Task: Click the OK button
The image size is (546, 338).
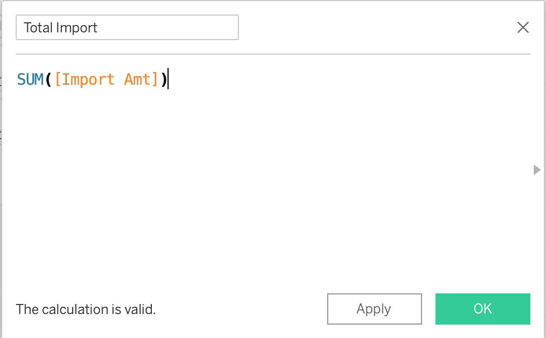Action: tap(482, 309)
